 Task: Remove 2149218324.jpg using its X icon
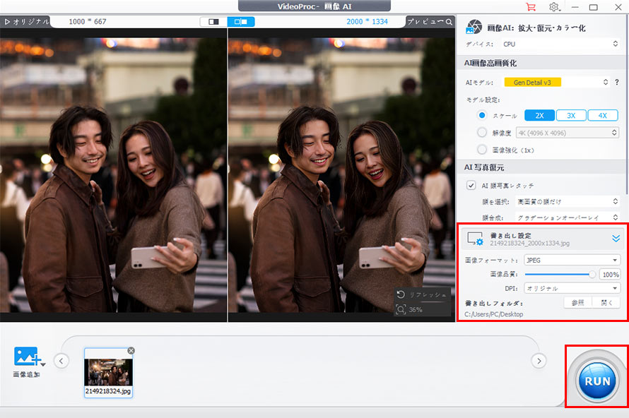(x=131, y=351)
